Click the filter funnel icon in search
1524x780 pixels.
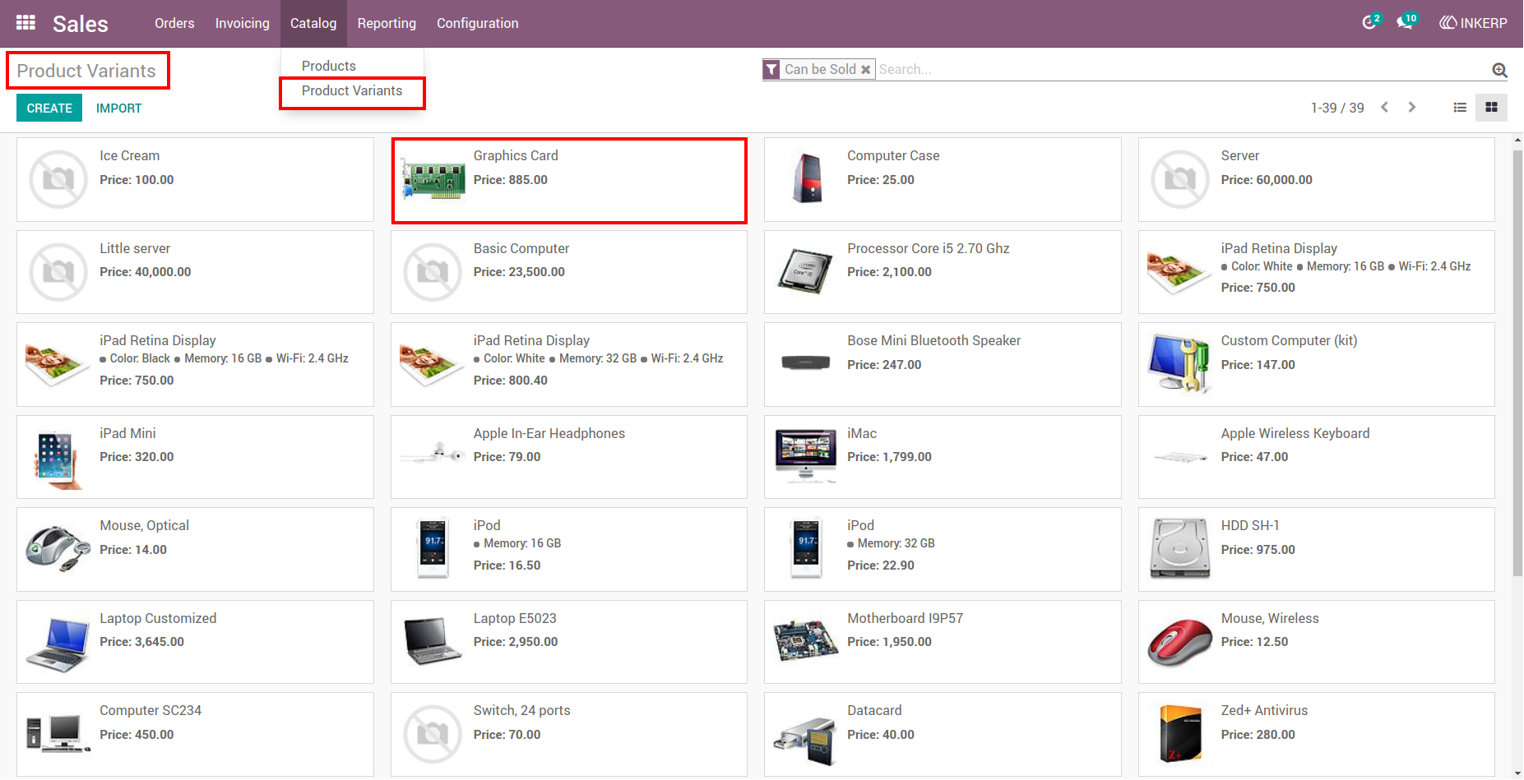pos(771,70)
